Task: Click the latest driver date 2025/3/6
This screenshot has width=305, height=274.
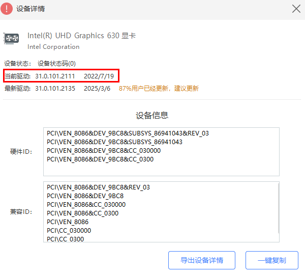Action: click(x=97, y=89)
